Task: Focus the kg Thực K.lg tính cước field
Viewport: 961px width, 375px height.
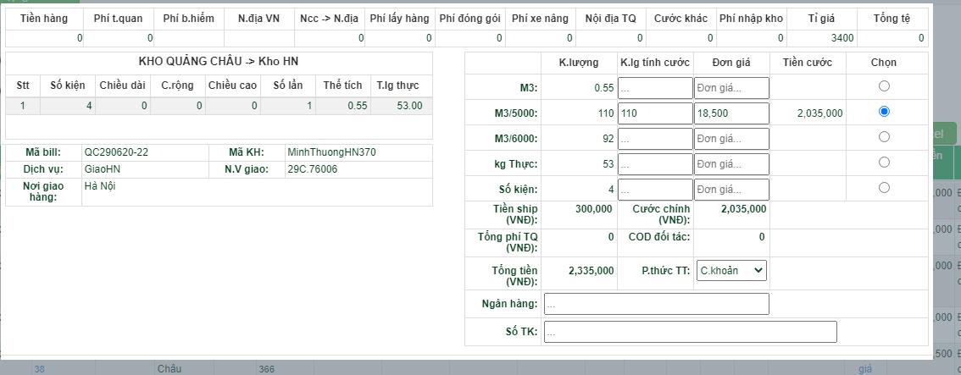Action: click(655, 164)
